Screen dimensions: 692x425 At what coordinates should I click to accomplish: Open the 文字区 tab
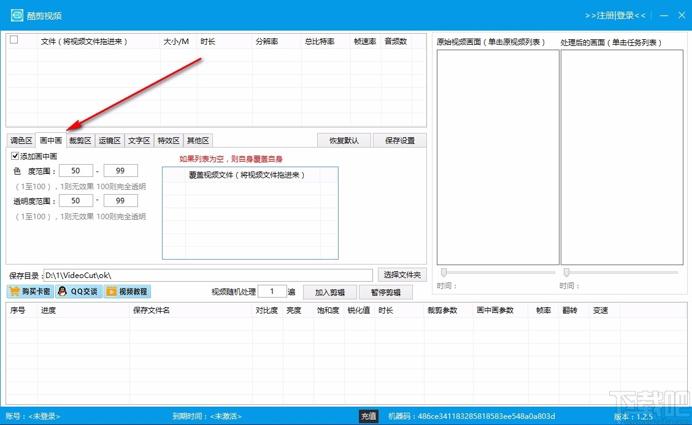tap(139, 140)
